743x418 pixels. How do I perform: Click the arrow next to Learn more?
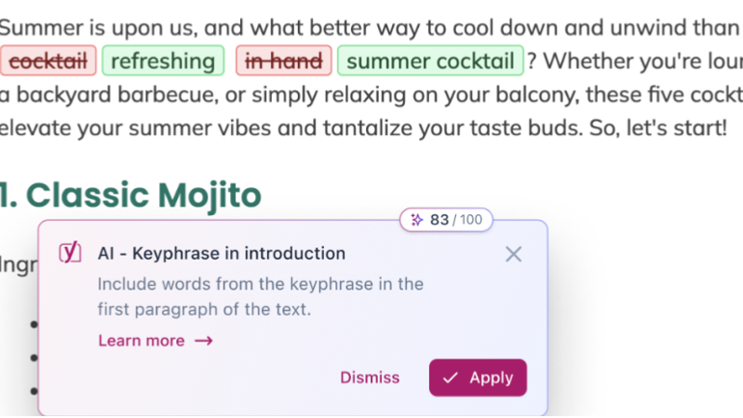[204, 341]
